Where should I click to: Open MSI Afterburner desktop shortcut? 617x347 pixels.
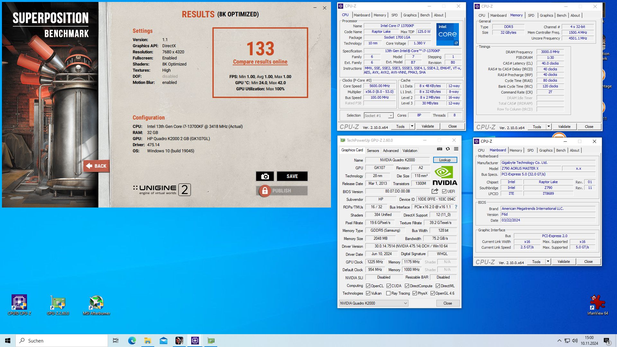pos(96,305)
